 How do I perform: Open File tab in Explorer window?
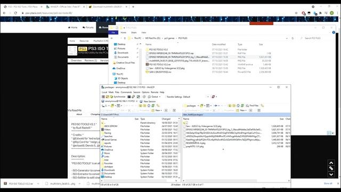pos(113,33)
